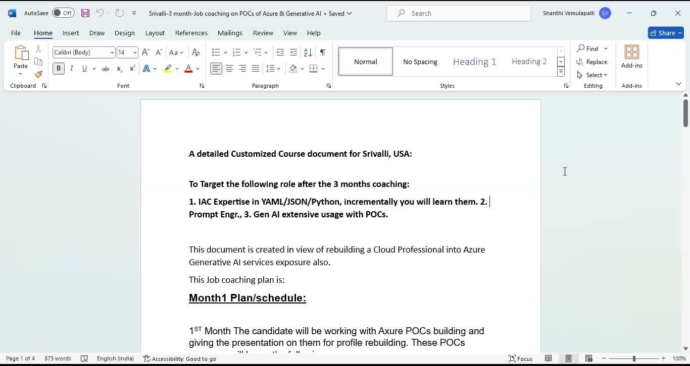Toggle show paragraph marks
The height and width of the screenshot is (366, 690).
click(323, 52)
